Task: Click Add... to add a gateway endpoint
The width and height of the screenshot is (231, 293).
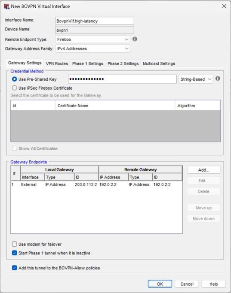Action: (203, 170)
